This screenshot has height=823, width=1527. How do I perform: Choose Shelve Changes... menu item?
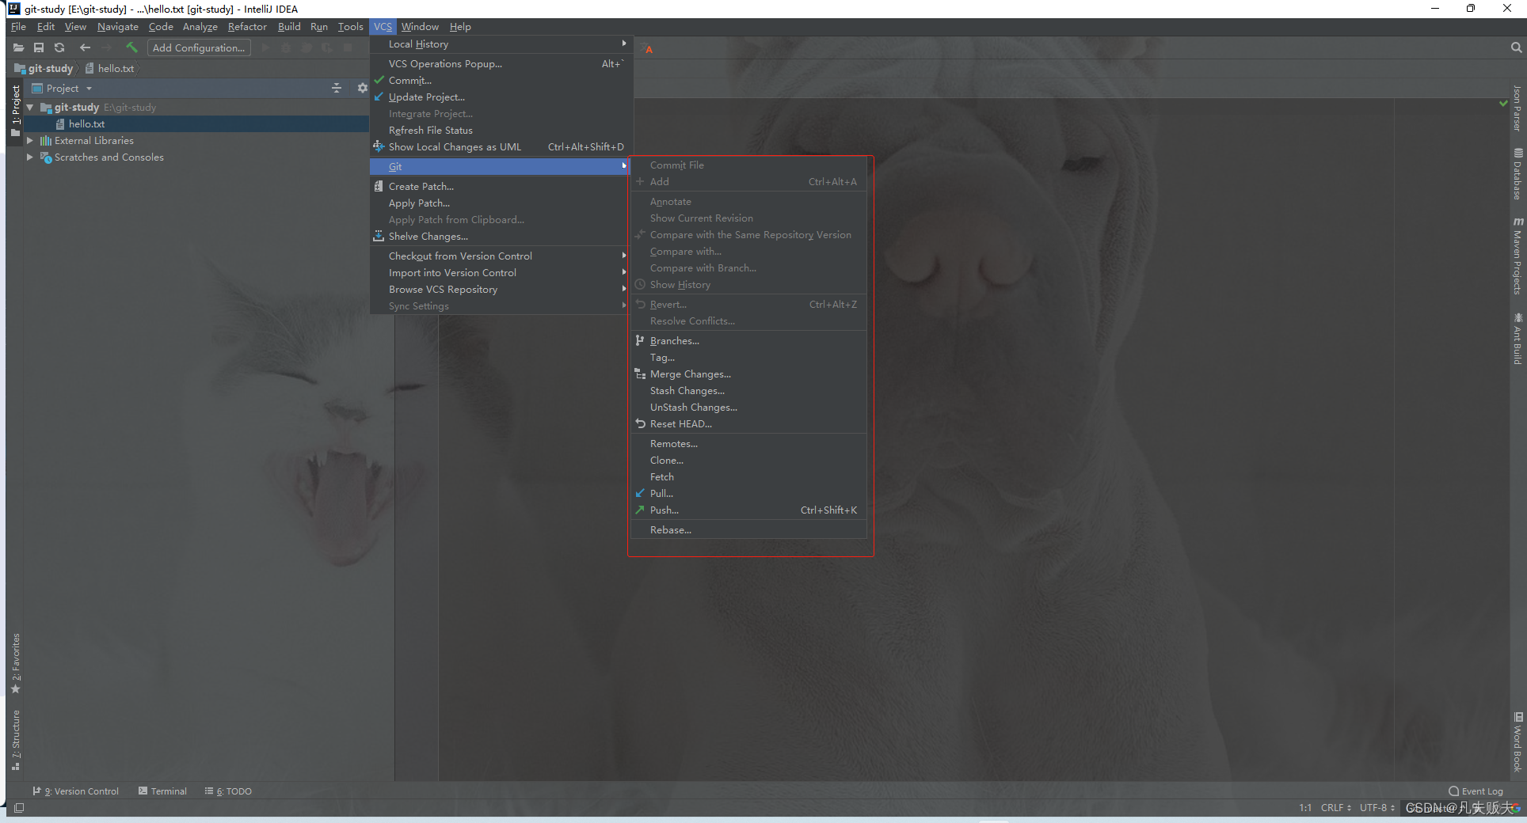501,236
